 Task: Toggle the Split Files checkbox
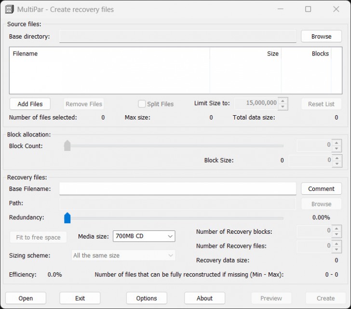coord(142,104)
